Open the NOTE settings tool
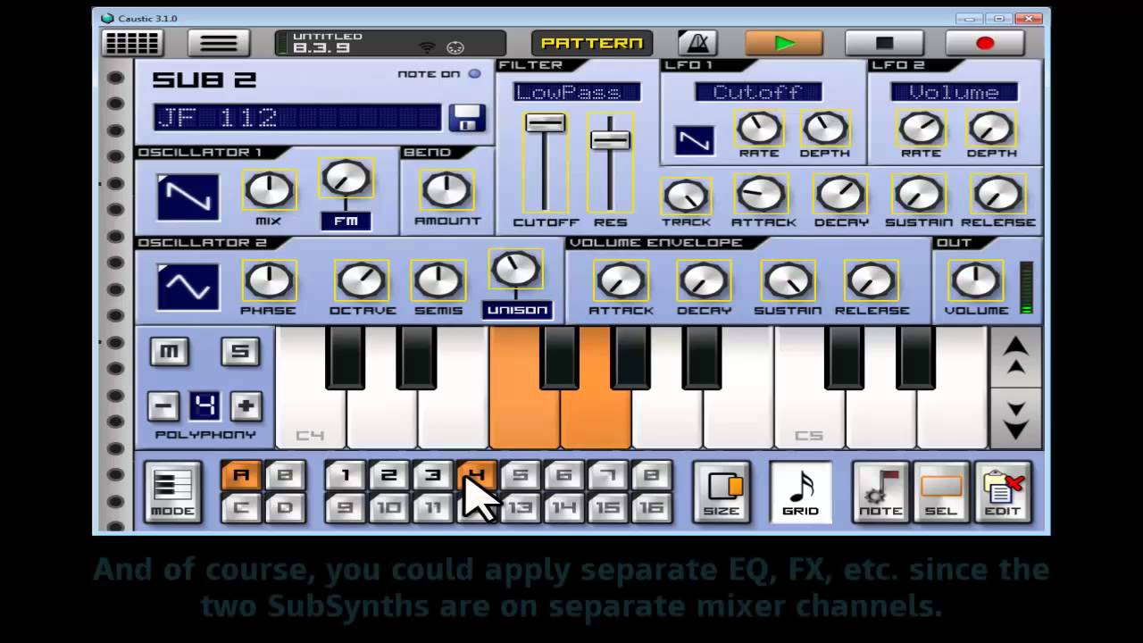1143x643 pixels. click(x=880, y=492)
